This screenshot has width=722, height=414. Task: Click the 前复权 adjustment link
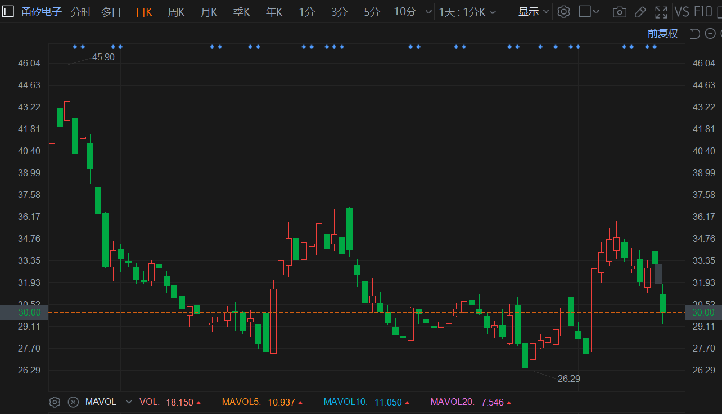point(662,34)
